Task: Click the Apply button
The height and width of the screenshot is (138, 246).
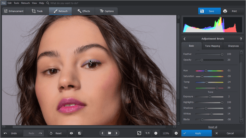Action: point(197,133)
